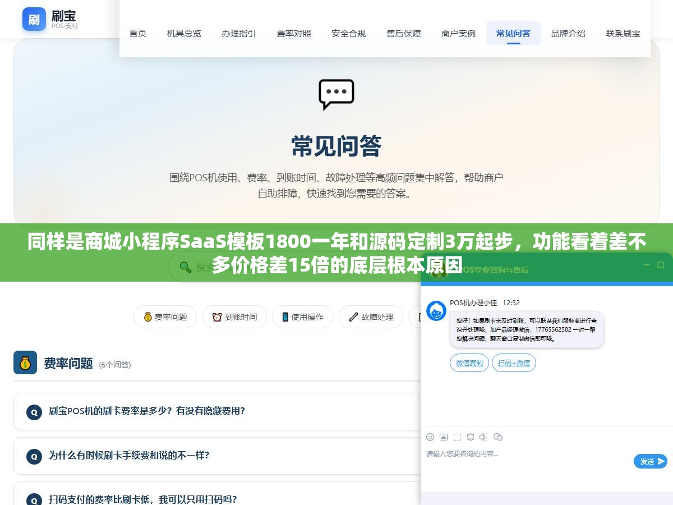Open 联系刷宝 nav item

pos(623,33)
